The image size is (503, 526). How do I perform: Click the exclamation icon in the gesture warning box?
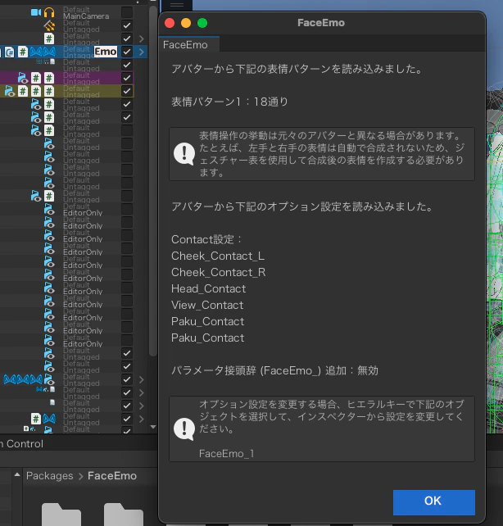pos(184,154)
